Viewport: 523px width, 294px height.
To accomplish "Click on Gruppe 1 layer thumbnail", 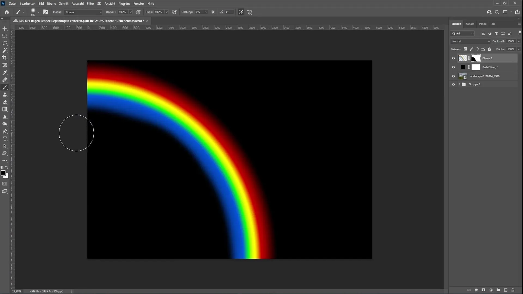I will tap(464, 84).
